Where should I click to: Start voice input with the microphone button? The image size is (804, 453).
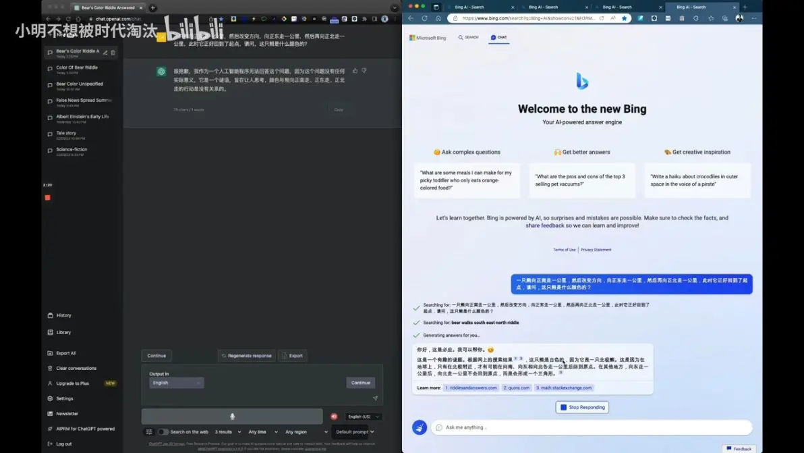[232, 417]
